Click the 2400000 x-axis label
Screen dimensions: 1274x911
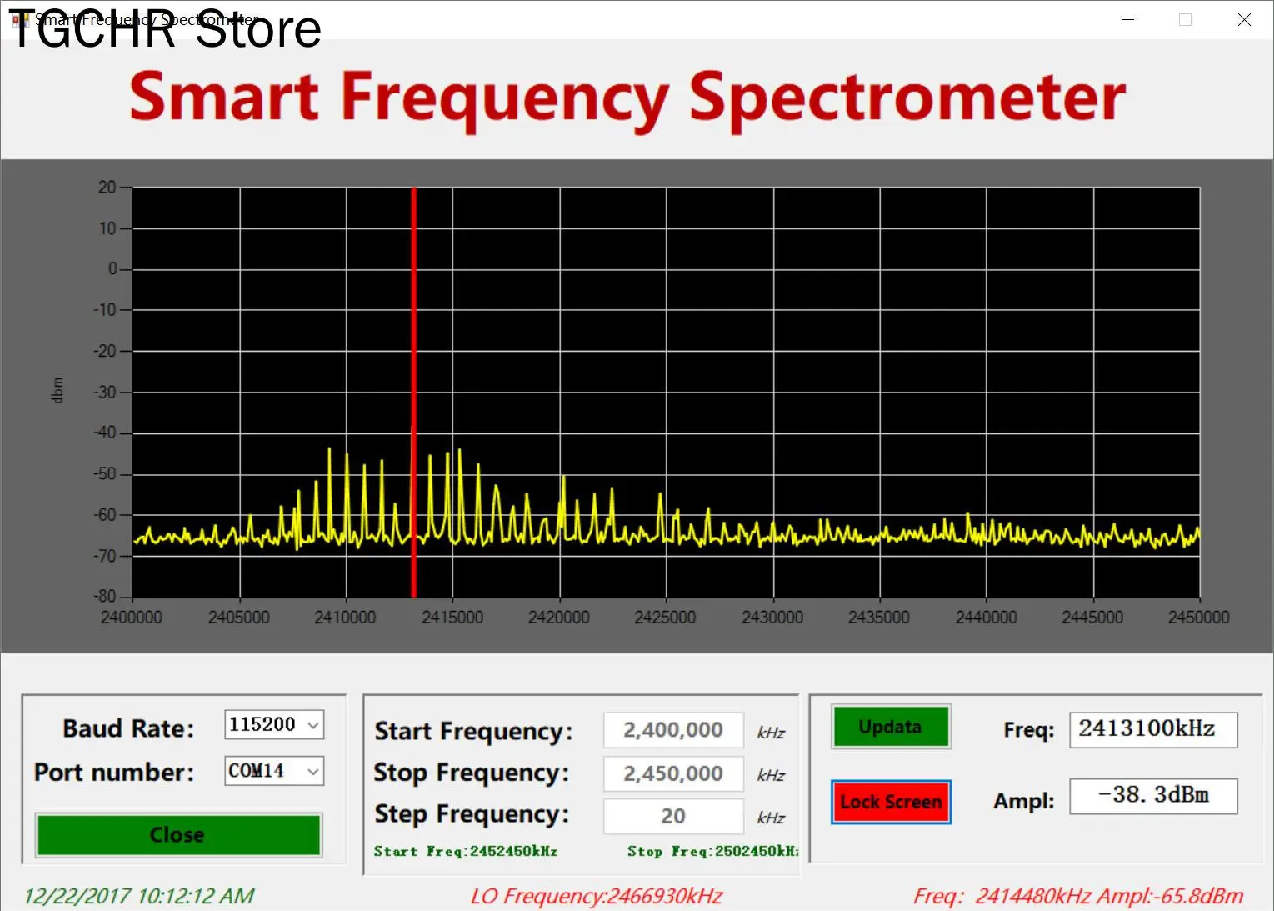pyautogui.click(x=132, y=618)
